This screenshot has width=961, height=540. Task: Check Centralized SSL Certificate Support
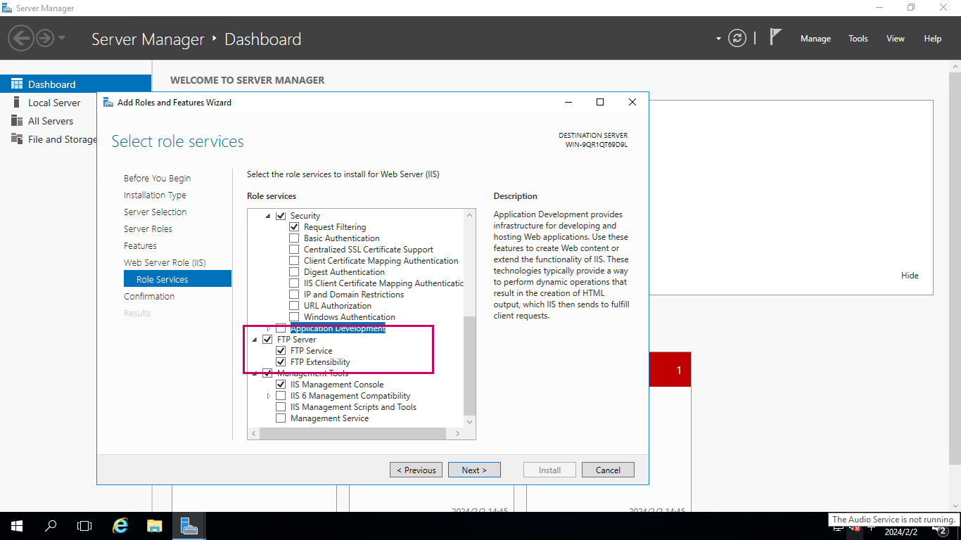point(294,250)
